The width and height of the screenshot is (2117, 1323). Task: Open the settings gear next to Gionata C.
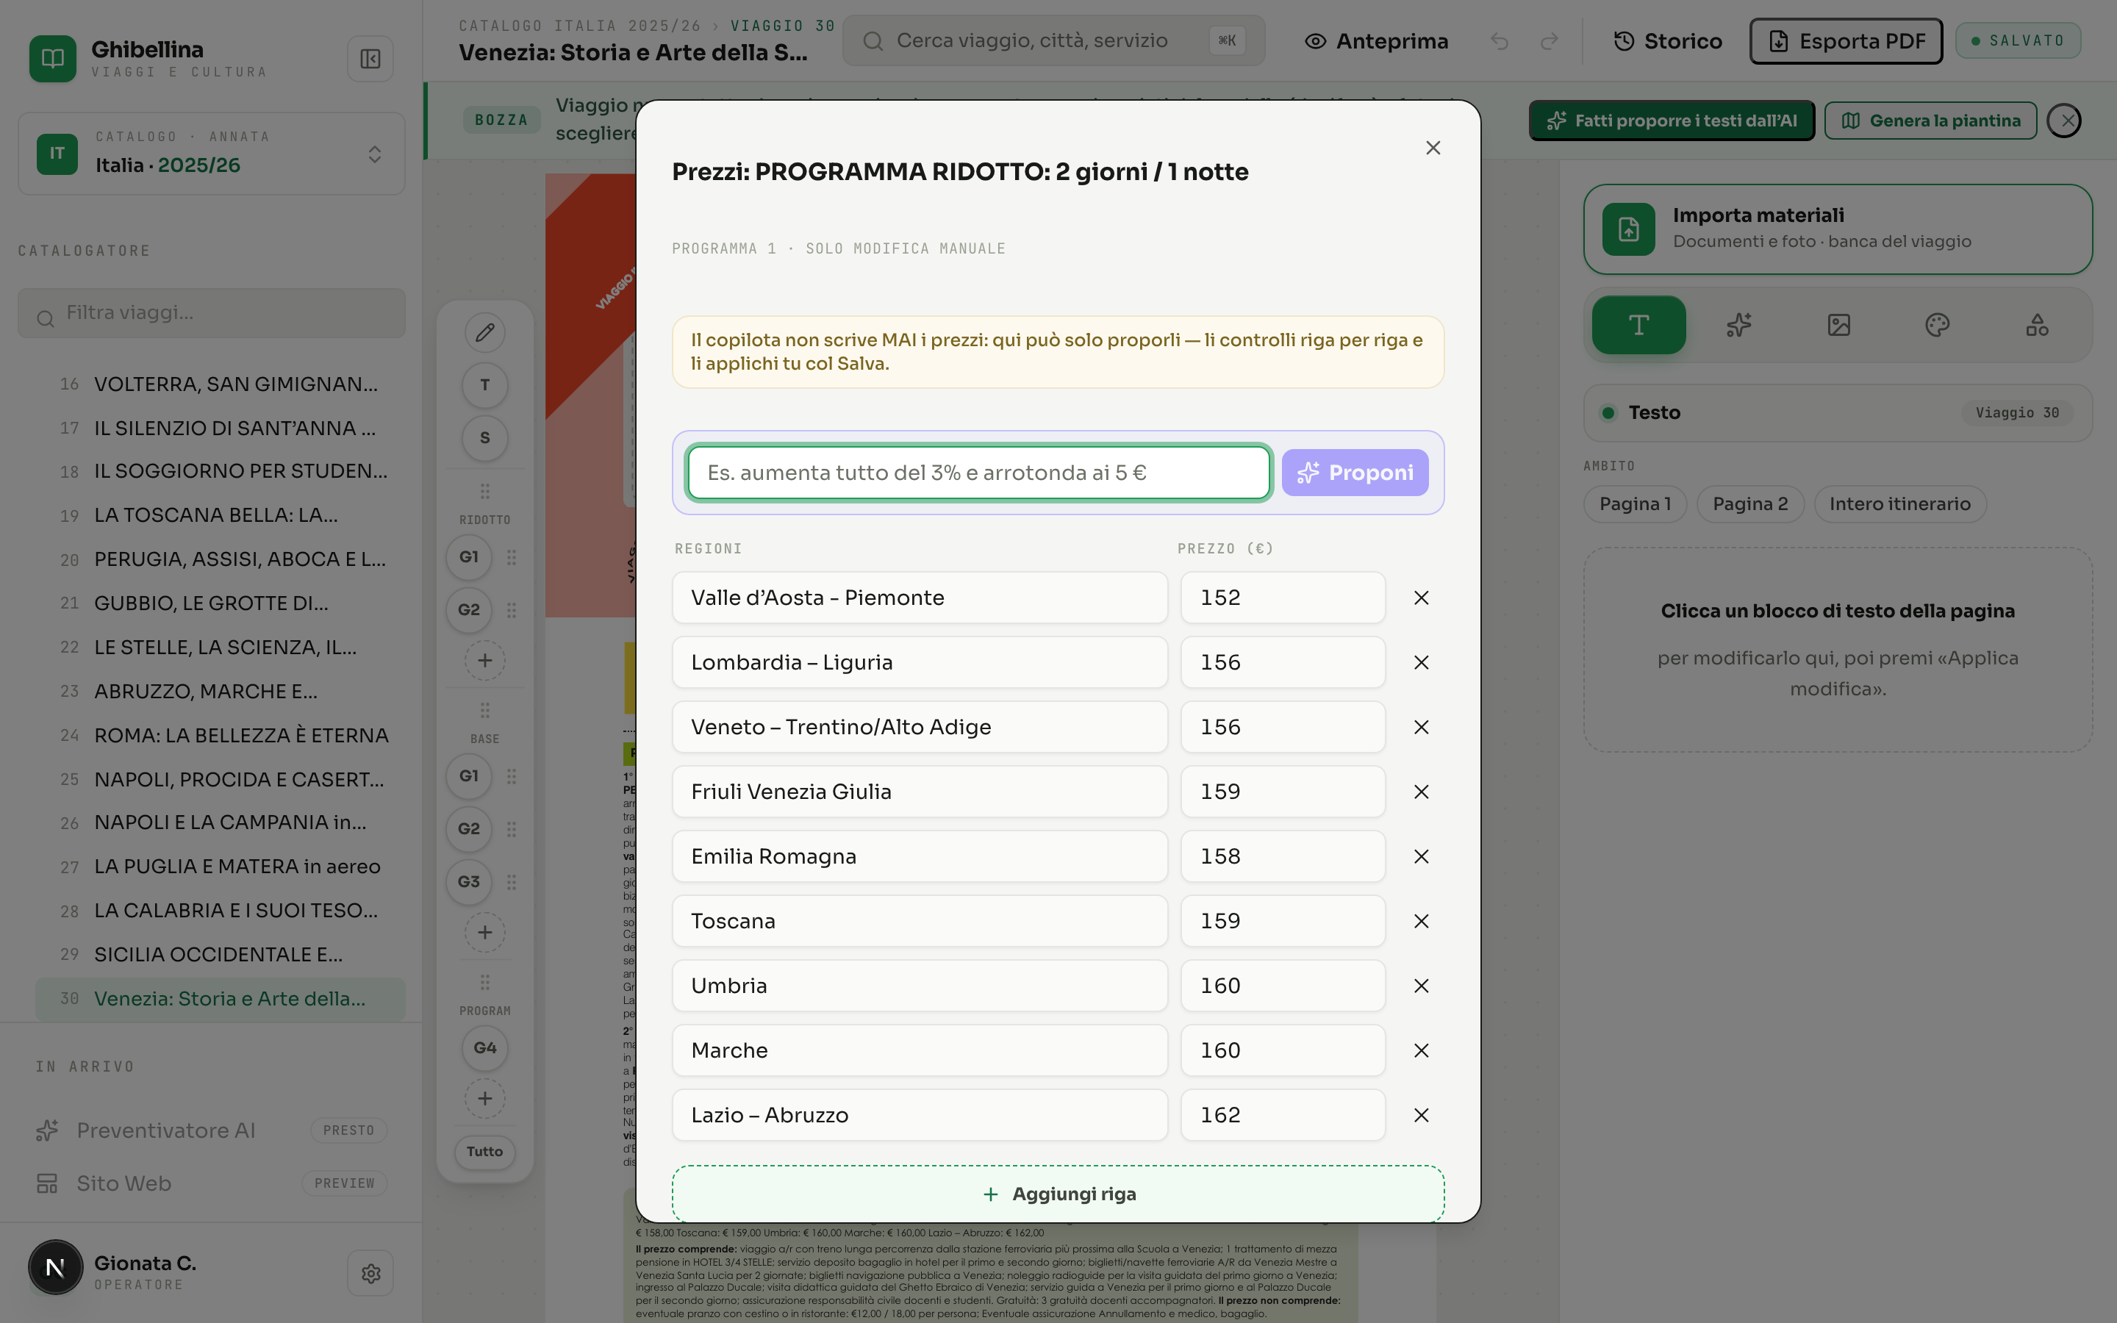point(370,1273)
